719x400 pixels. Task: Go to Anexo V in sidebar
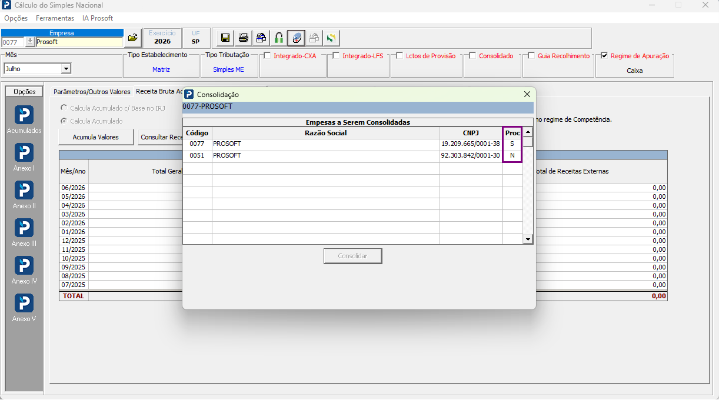(24, 308)
